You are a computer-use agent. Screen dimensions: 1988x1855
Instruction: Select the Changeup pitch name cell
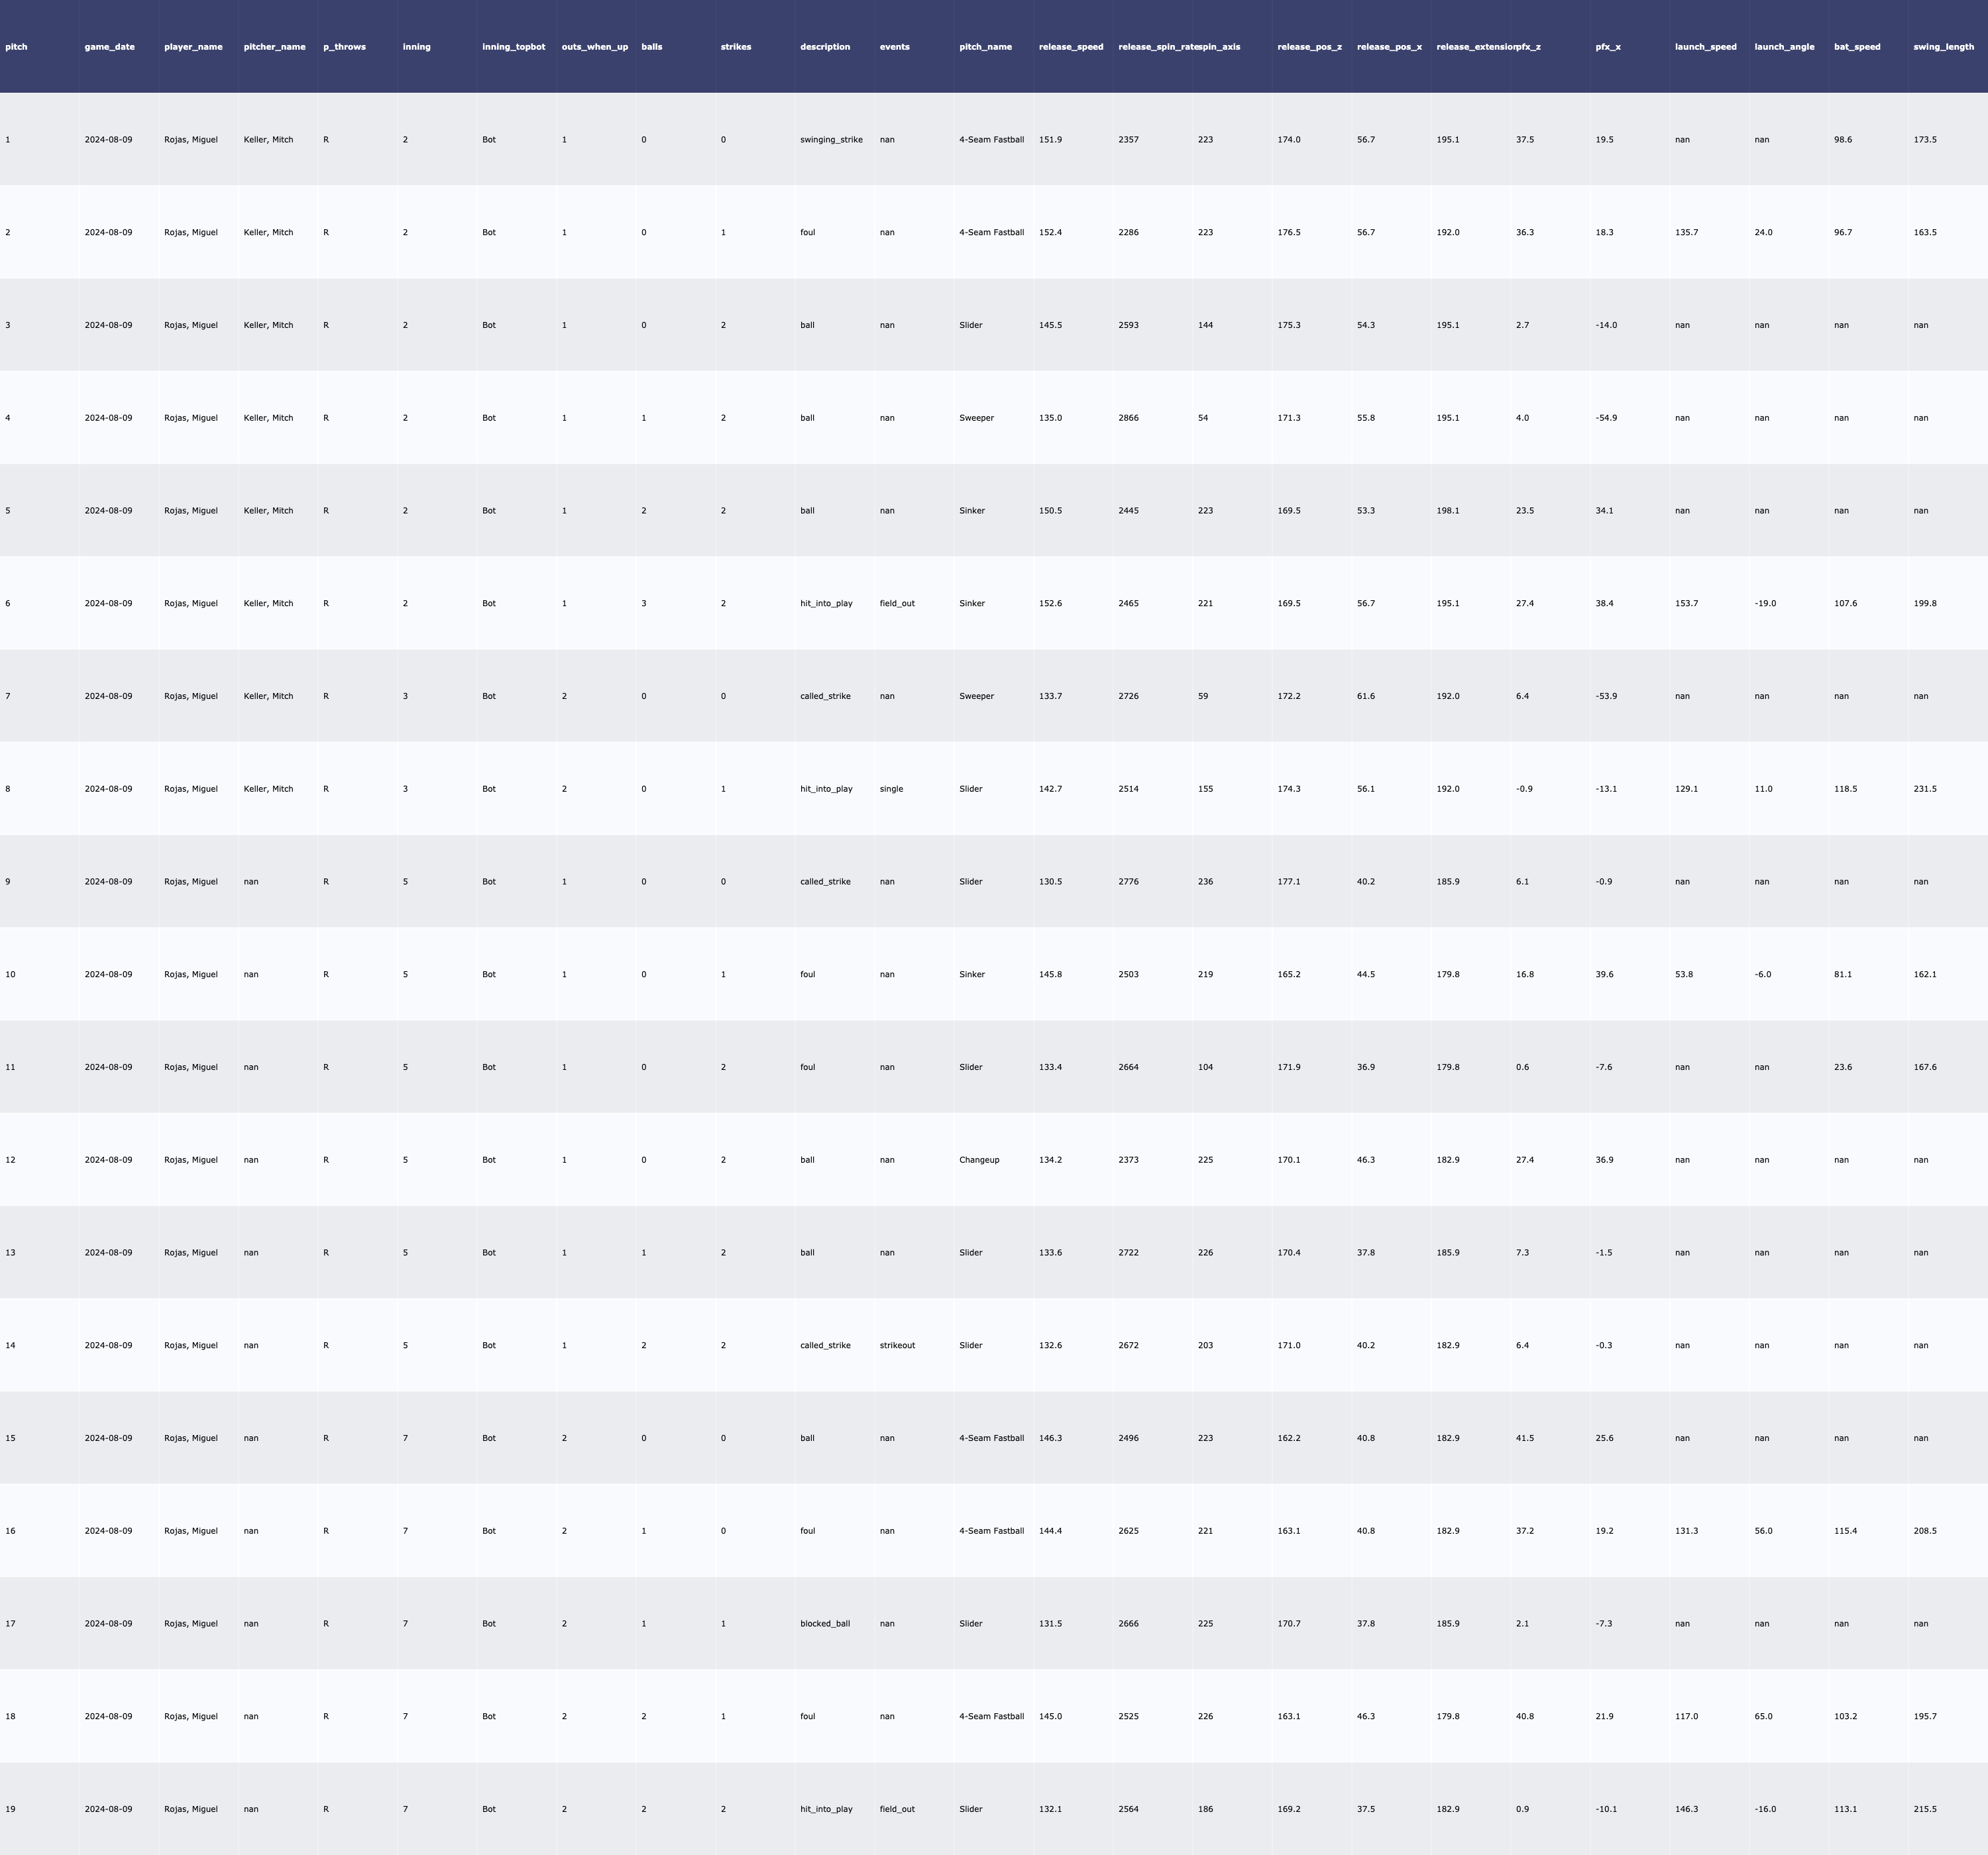pyautogui.click(x=979, y=1160)
